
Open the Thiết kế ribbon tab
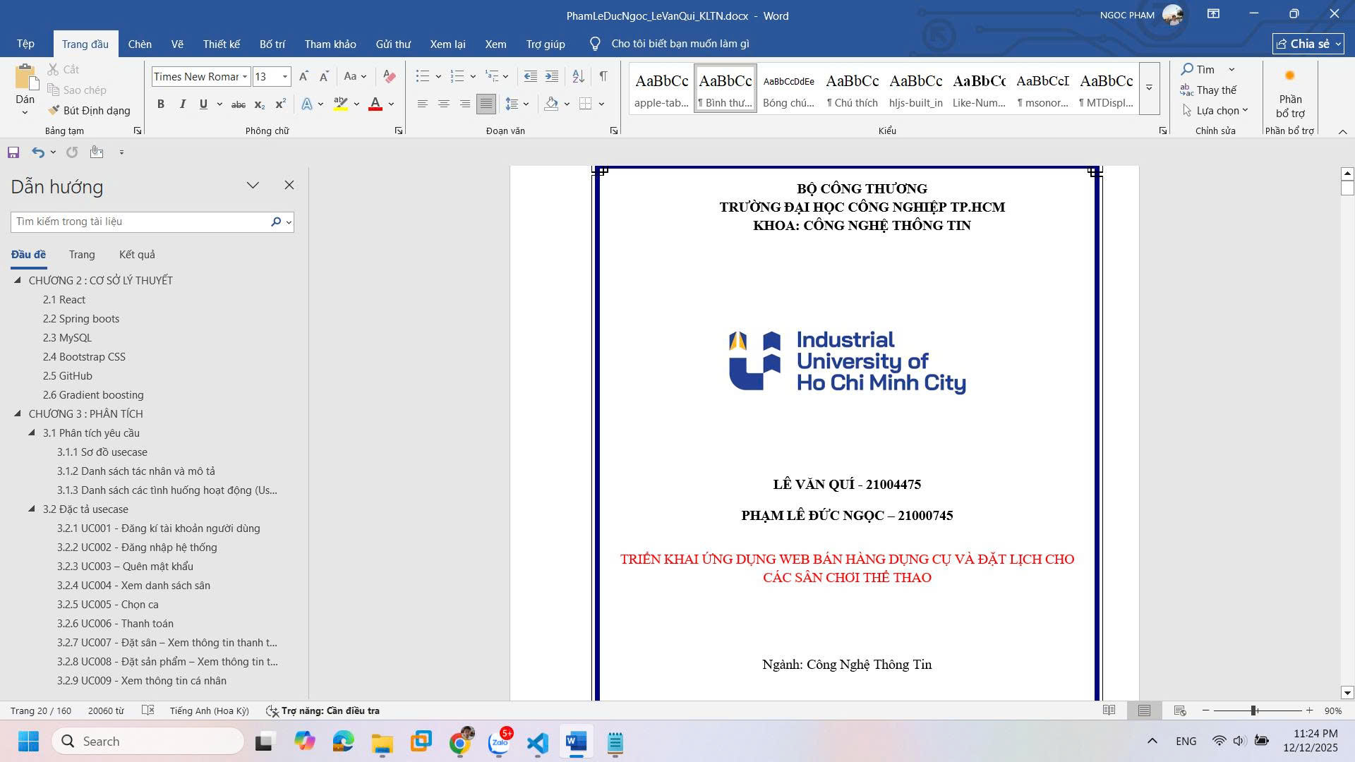click(221, 44)
